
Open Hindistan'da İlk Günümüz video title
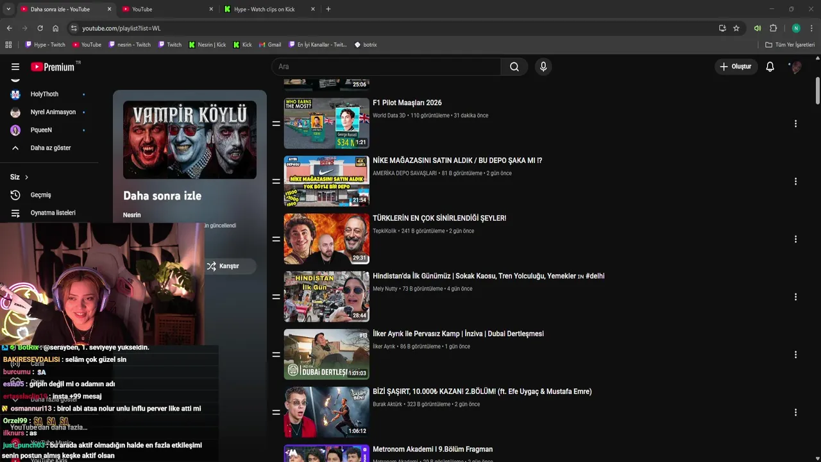tap(489, 276)
